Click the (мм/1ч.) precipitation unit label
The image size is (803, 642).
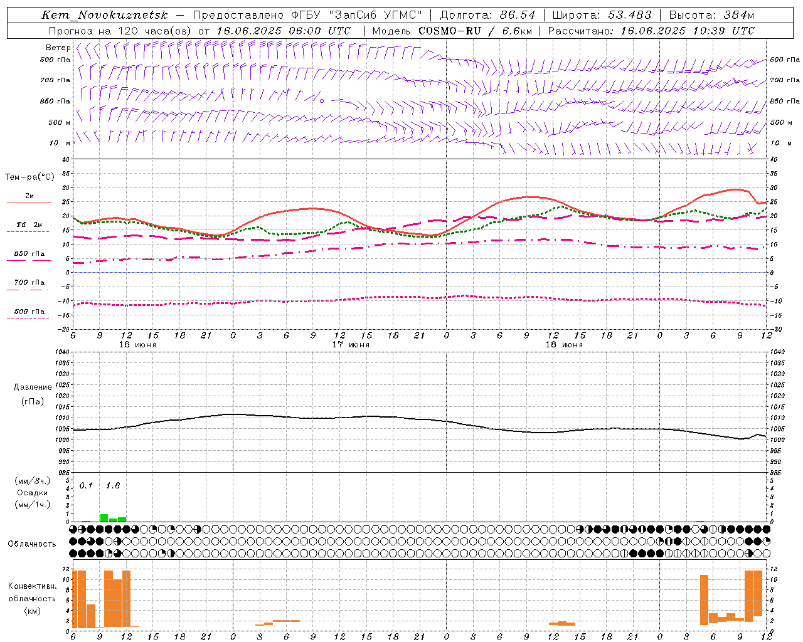pos(33,505)
